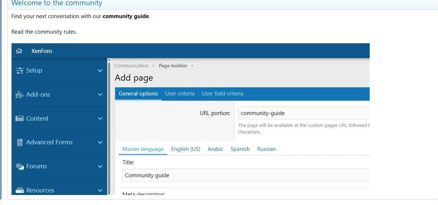Image resolution: width=438 pixels, height=205 pixels.
Task: Open the Resources sidebar menu
Action: click(x=59, y=187)
